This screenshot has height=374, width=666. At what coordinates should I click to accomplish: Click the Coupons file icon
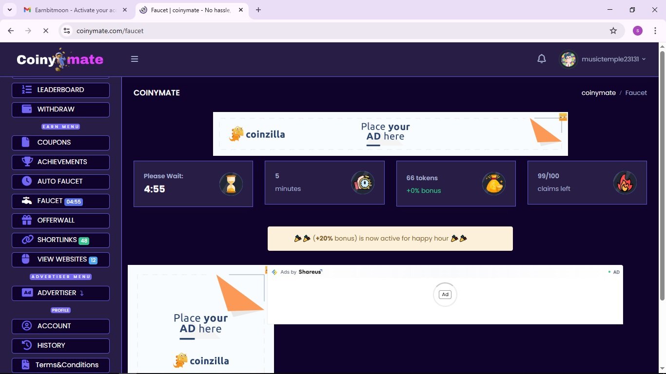click(27, 142)
